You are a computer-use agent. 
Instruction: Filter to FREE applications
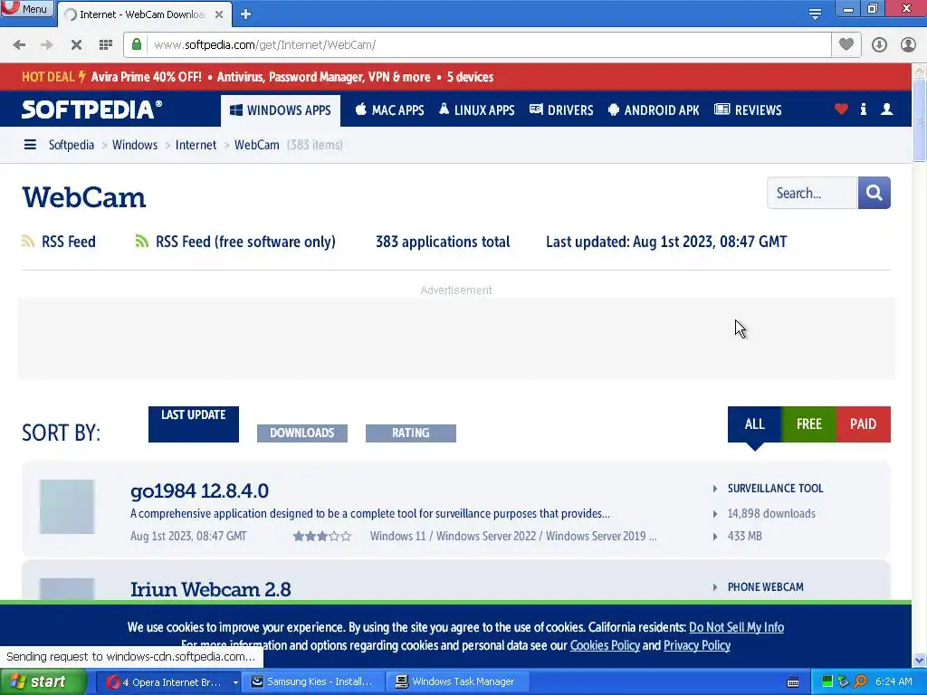click(808, 424)
